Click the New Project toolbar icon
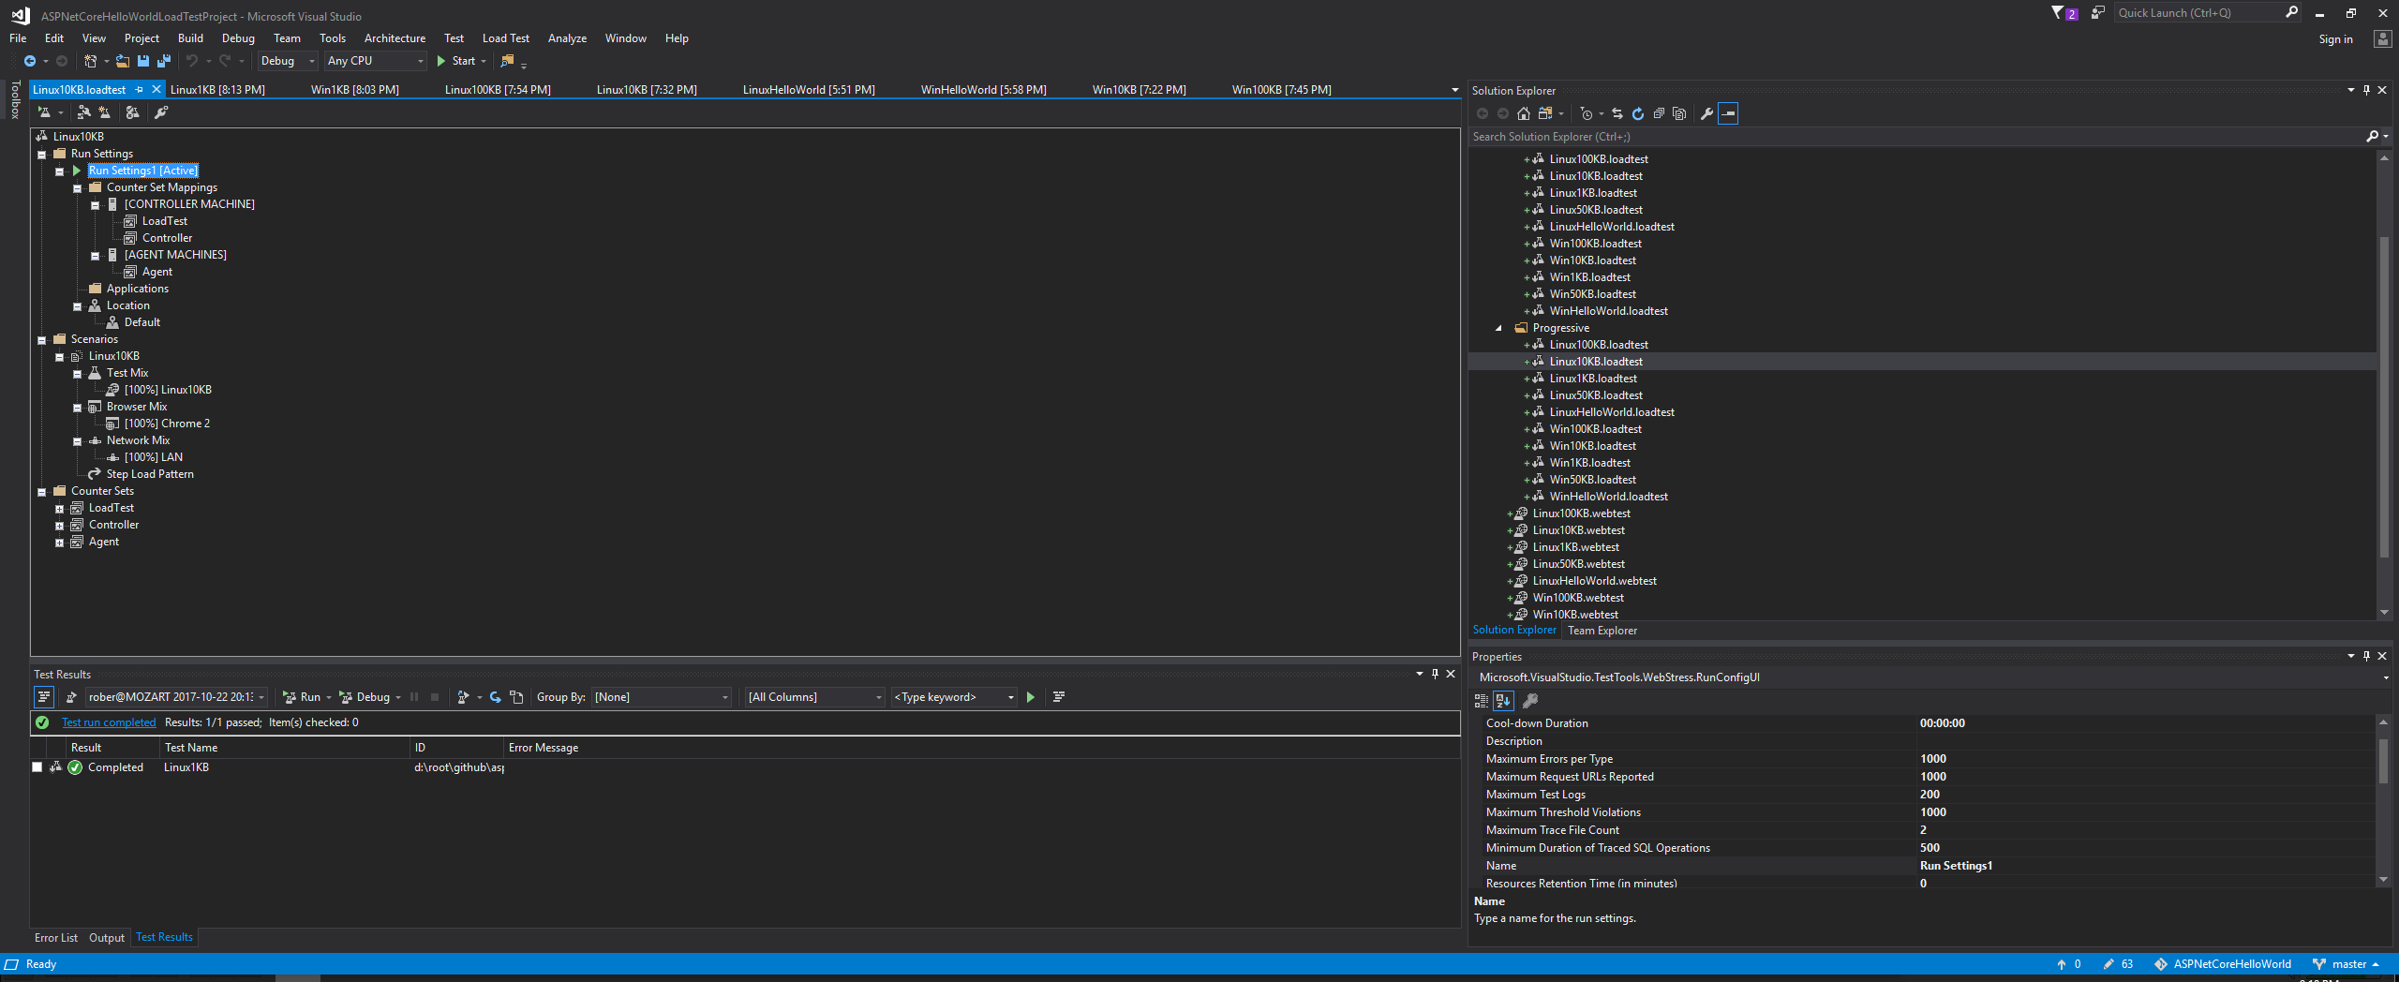This screenshot has width=2399, height=982. pos(90,61)
